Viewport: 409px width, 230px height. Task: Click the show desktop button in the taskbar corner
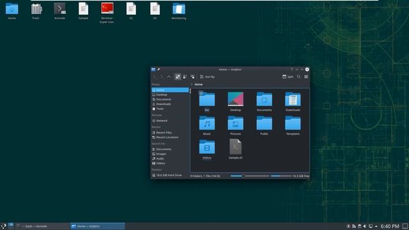click(405, 226)
